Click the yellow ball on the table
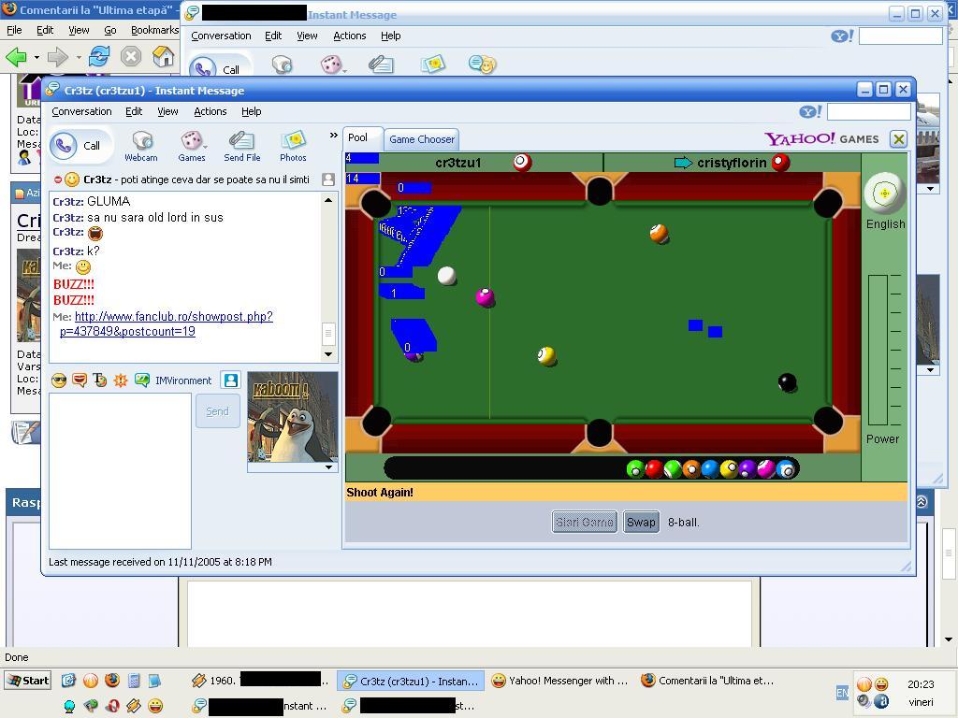 click(x=546, y=355)
